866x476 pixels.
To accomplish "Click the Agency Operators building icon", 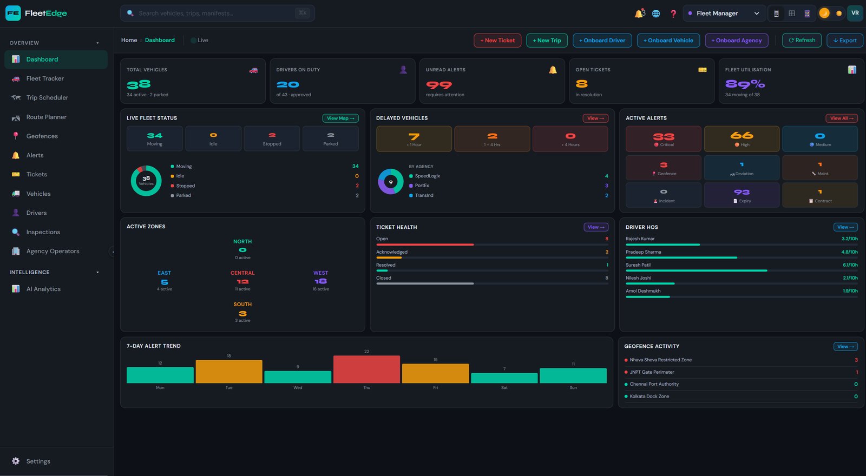I will 16,252.
